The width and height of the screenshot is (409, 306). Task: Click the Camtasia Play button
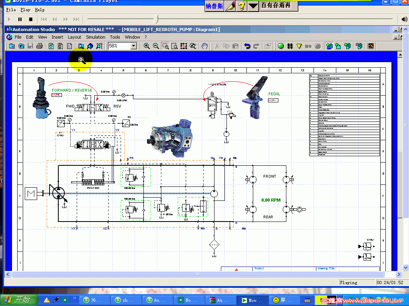coord(9,19)
